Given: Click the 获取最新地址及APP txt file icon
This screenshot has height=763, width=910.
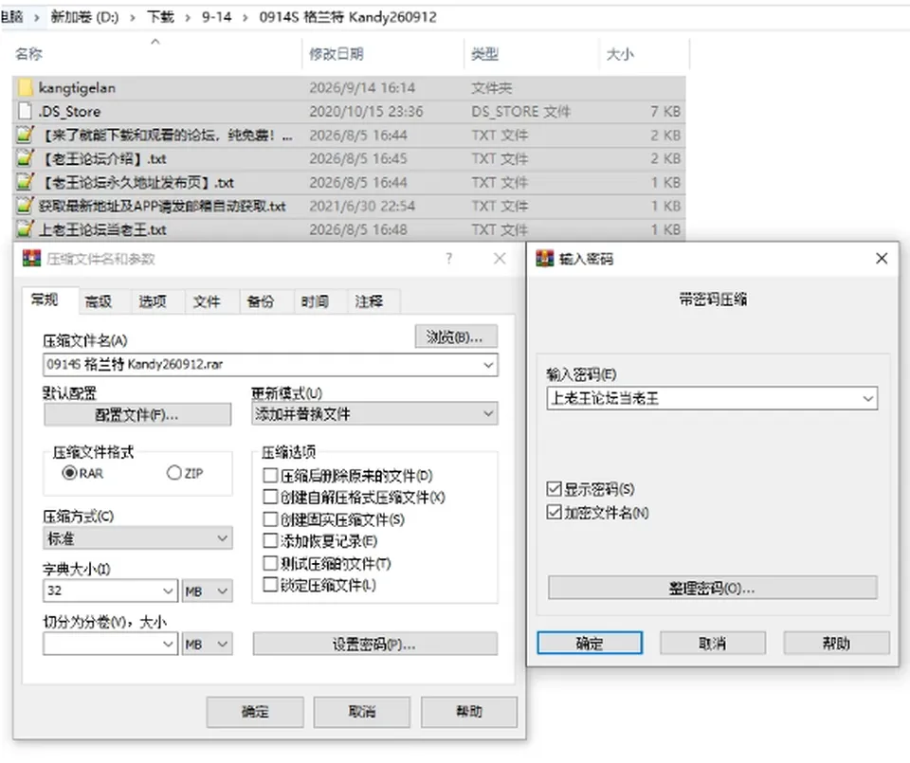Looking at the screenshot, I should click(x=25, y=206).
